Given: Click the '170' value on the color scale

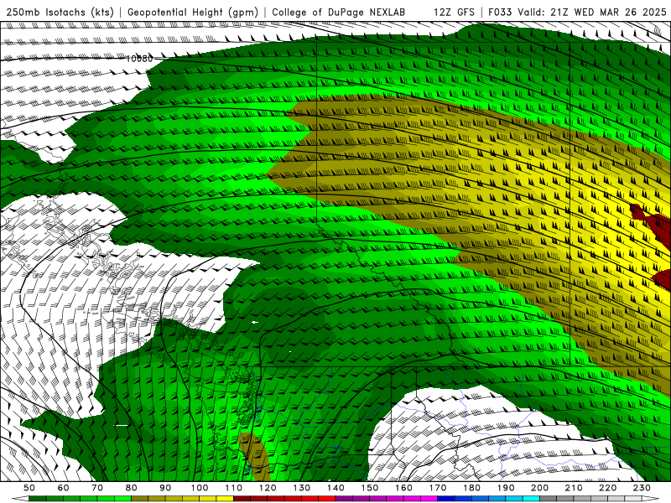Looking at the screenshot, I should coord(438,488).
